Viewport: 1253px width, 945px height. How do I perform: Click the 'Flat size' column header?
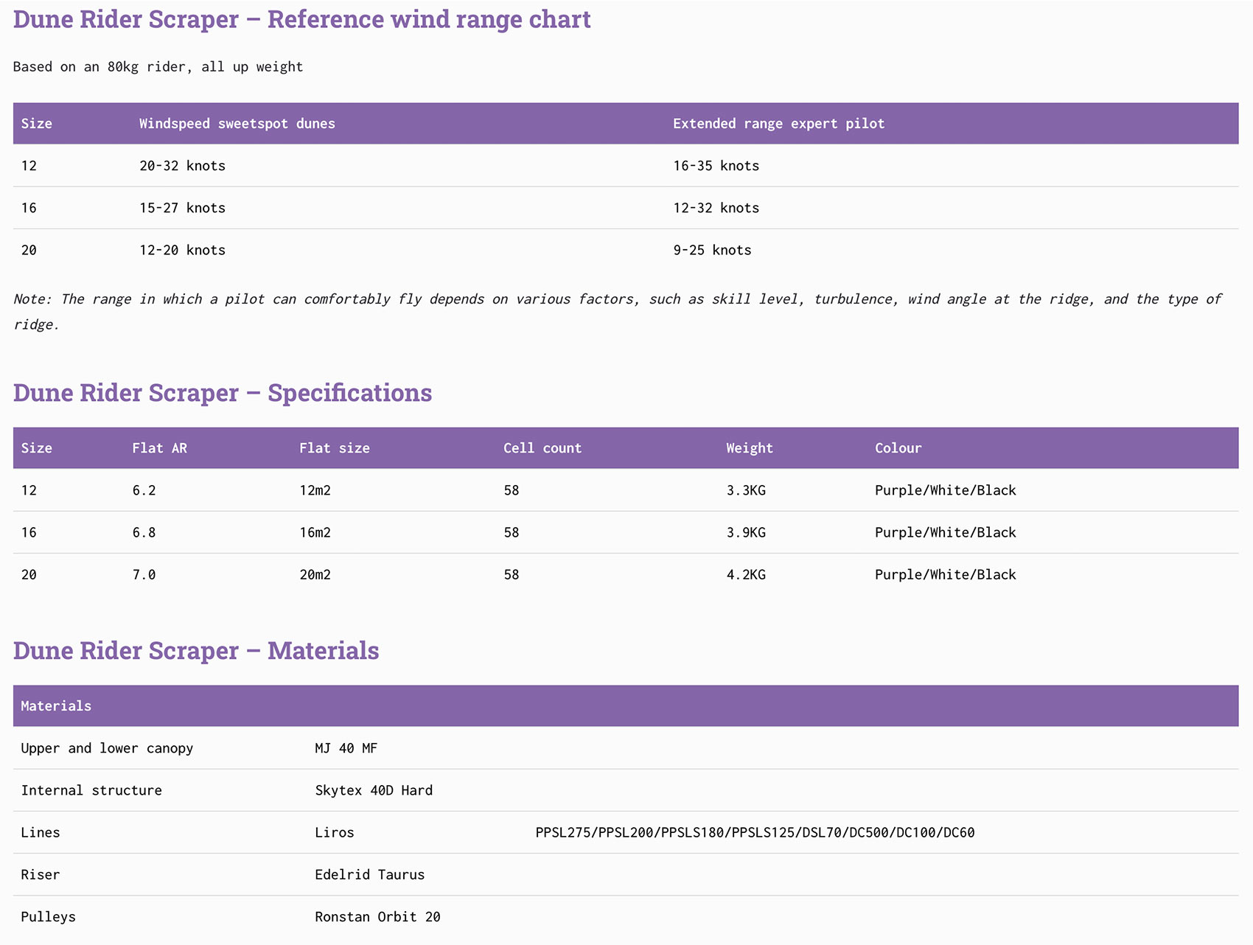click(x=334, y=448)
